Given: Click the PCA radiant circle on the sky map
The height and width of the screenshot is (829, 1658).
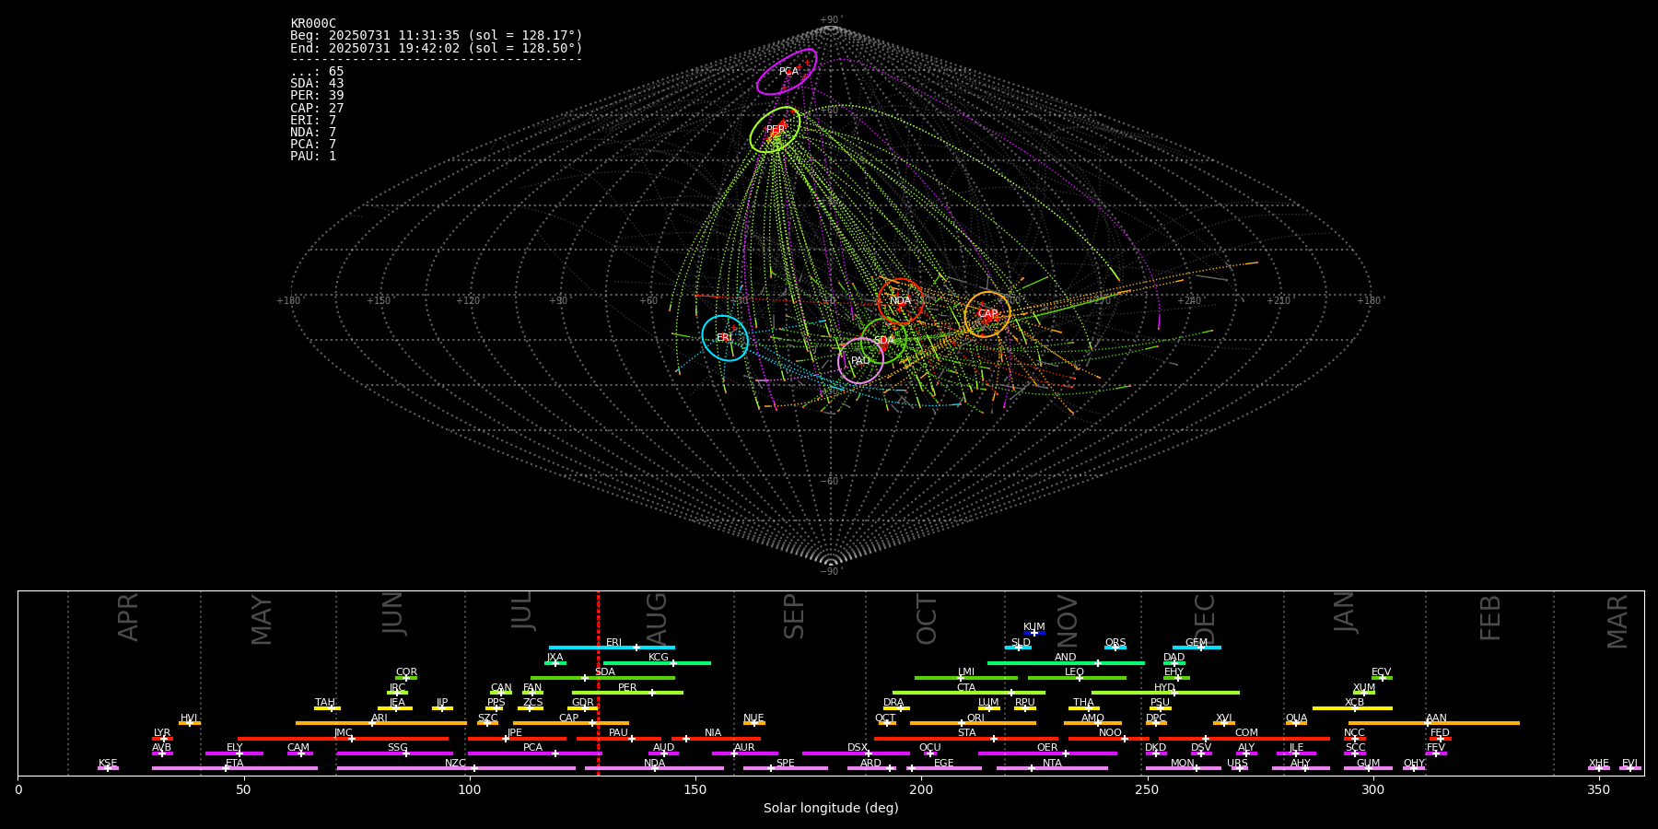Looking at the screenshot, I should 787,72.
